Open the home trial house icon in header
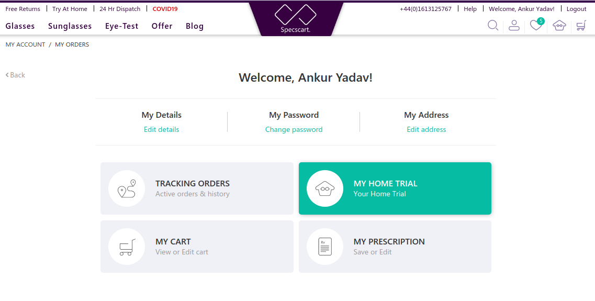 [x=559, y=26]
